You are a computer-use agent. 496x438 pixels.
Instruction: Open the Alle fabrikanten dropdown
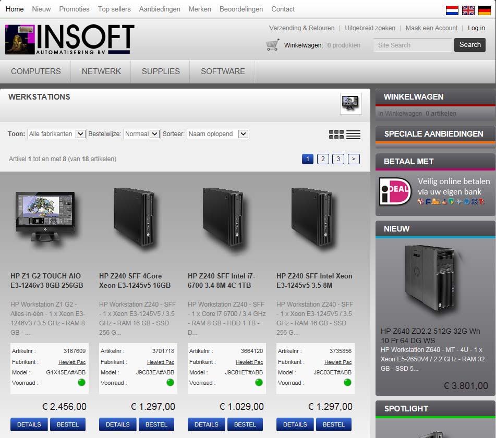[x=56, y=134]
